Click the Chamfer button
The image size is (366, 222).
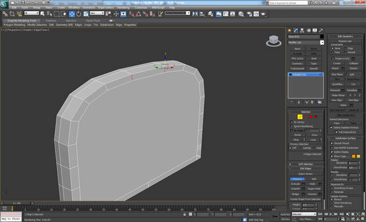coord(296,189)
